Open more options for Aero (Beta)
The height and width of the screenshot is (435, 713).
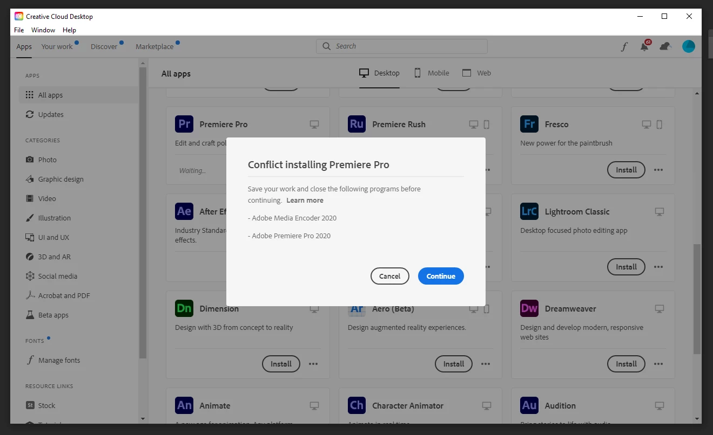pyautogui.click(x=486, y=364)
